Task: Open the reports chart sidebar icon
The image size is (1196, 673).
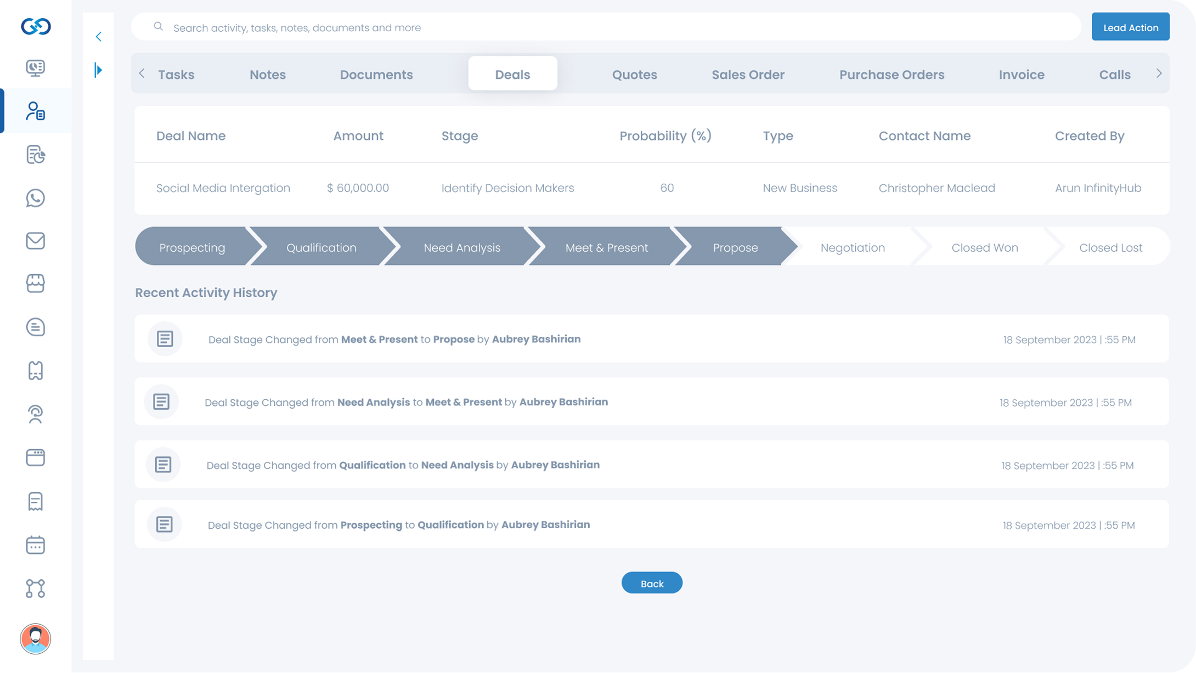Action: tap(35, 155)
